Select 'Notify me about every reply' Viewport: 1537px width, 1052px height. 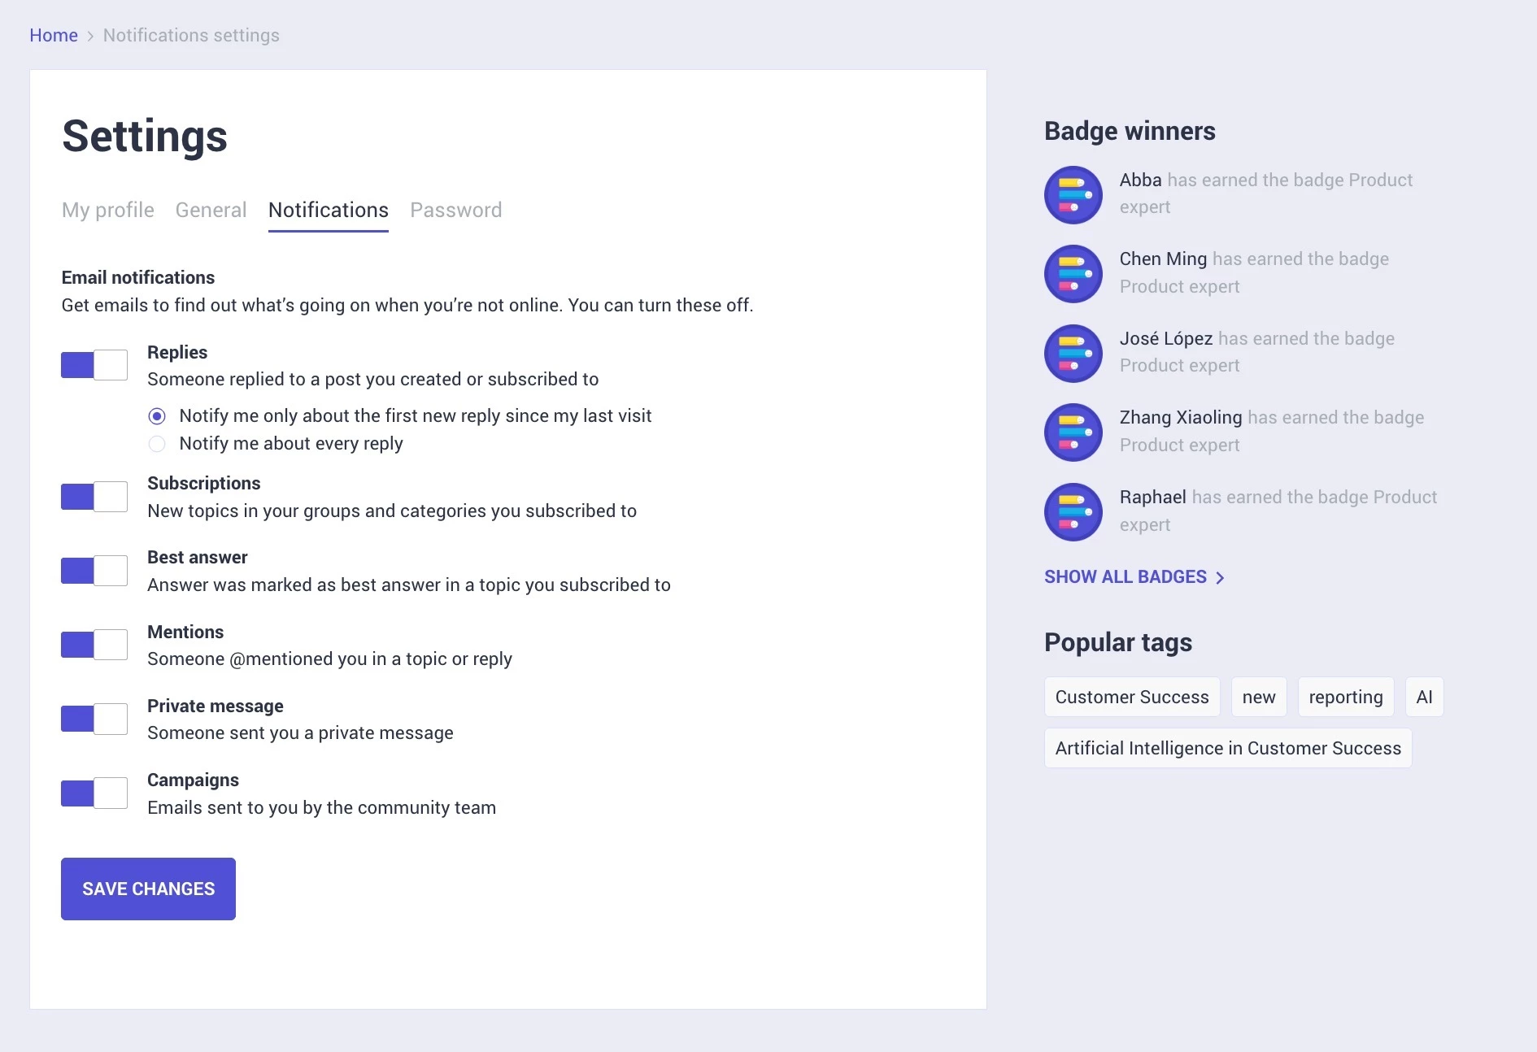click(x=157, y=444)
